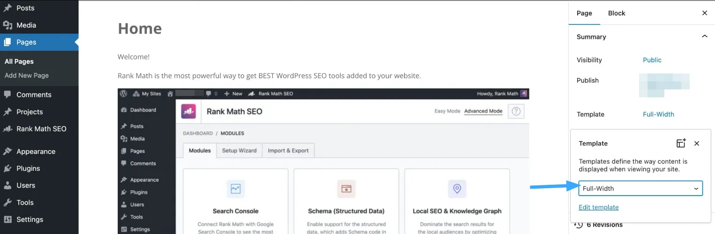
Task: Click the Publish date value
Action: click(x=664, y=84)
